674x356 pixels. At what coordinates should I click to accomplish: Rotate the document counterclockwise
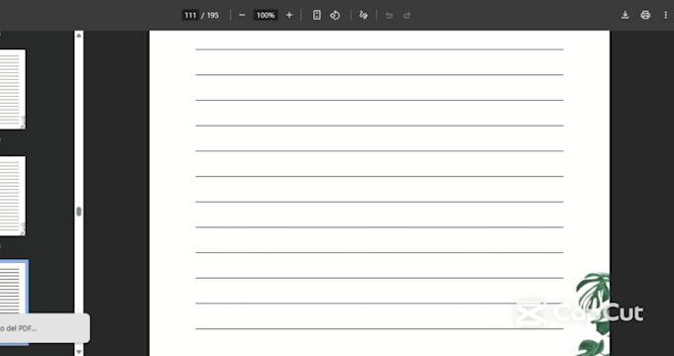click(x=335, y=15)
